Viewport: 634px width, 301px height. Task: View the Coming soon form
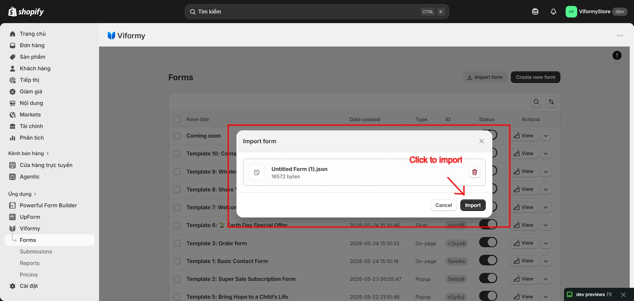point(524,136)
